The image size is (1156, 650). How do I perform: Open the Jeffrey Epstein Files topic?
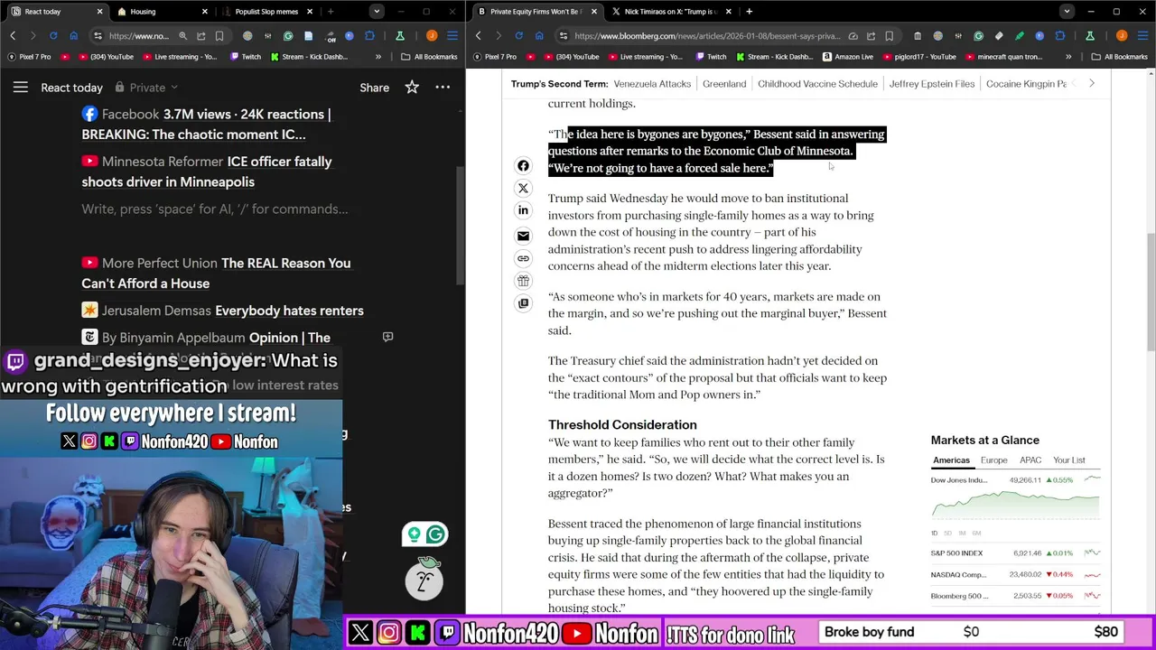pos(932,84)
